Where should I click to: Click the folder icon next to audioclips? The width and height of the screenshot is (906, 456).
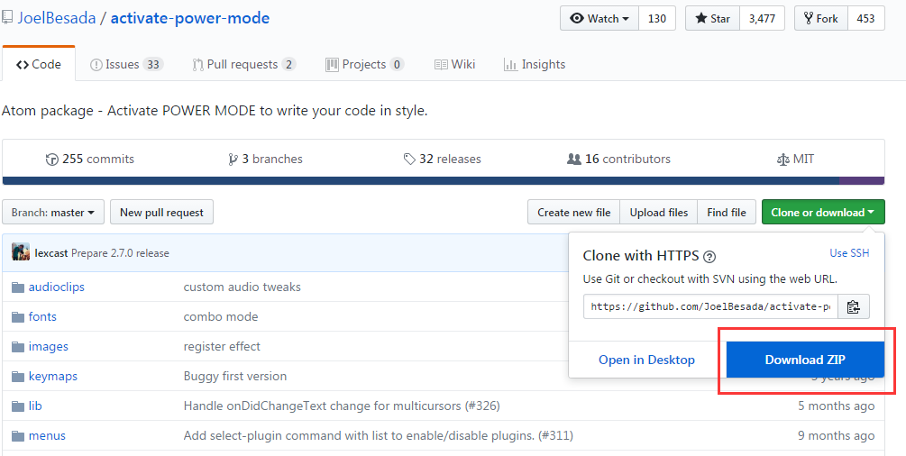tap(18, 287)
